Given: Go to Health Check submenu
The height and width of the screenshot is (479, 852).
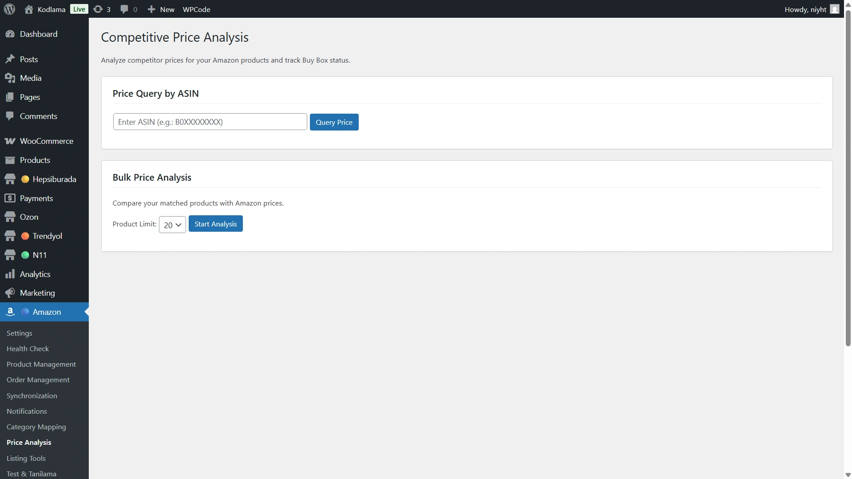Looking at the screenshot, I should coord(28,349).
